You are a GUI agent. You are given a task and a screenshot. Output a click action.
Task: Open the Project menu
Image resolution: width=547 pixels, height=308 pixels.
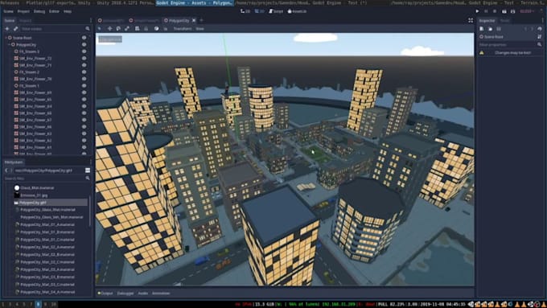pos(23,11)
